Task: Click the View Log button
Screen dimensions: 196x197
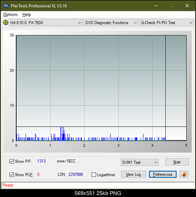Action: [134, 175]
